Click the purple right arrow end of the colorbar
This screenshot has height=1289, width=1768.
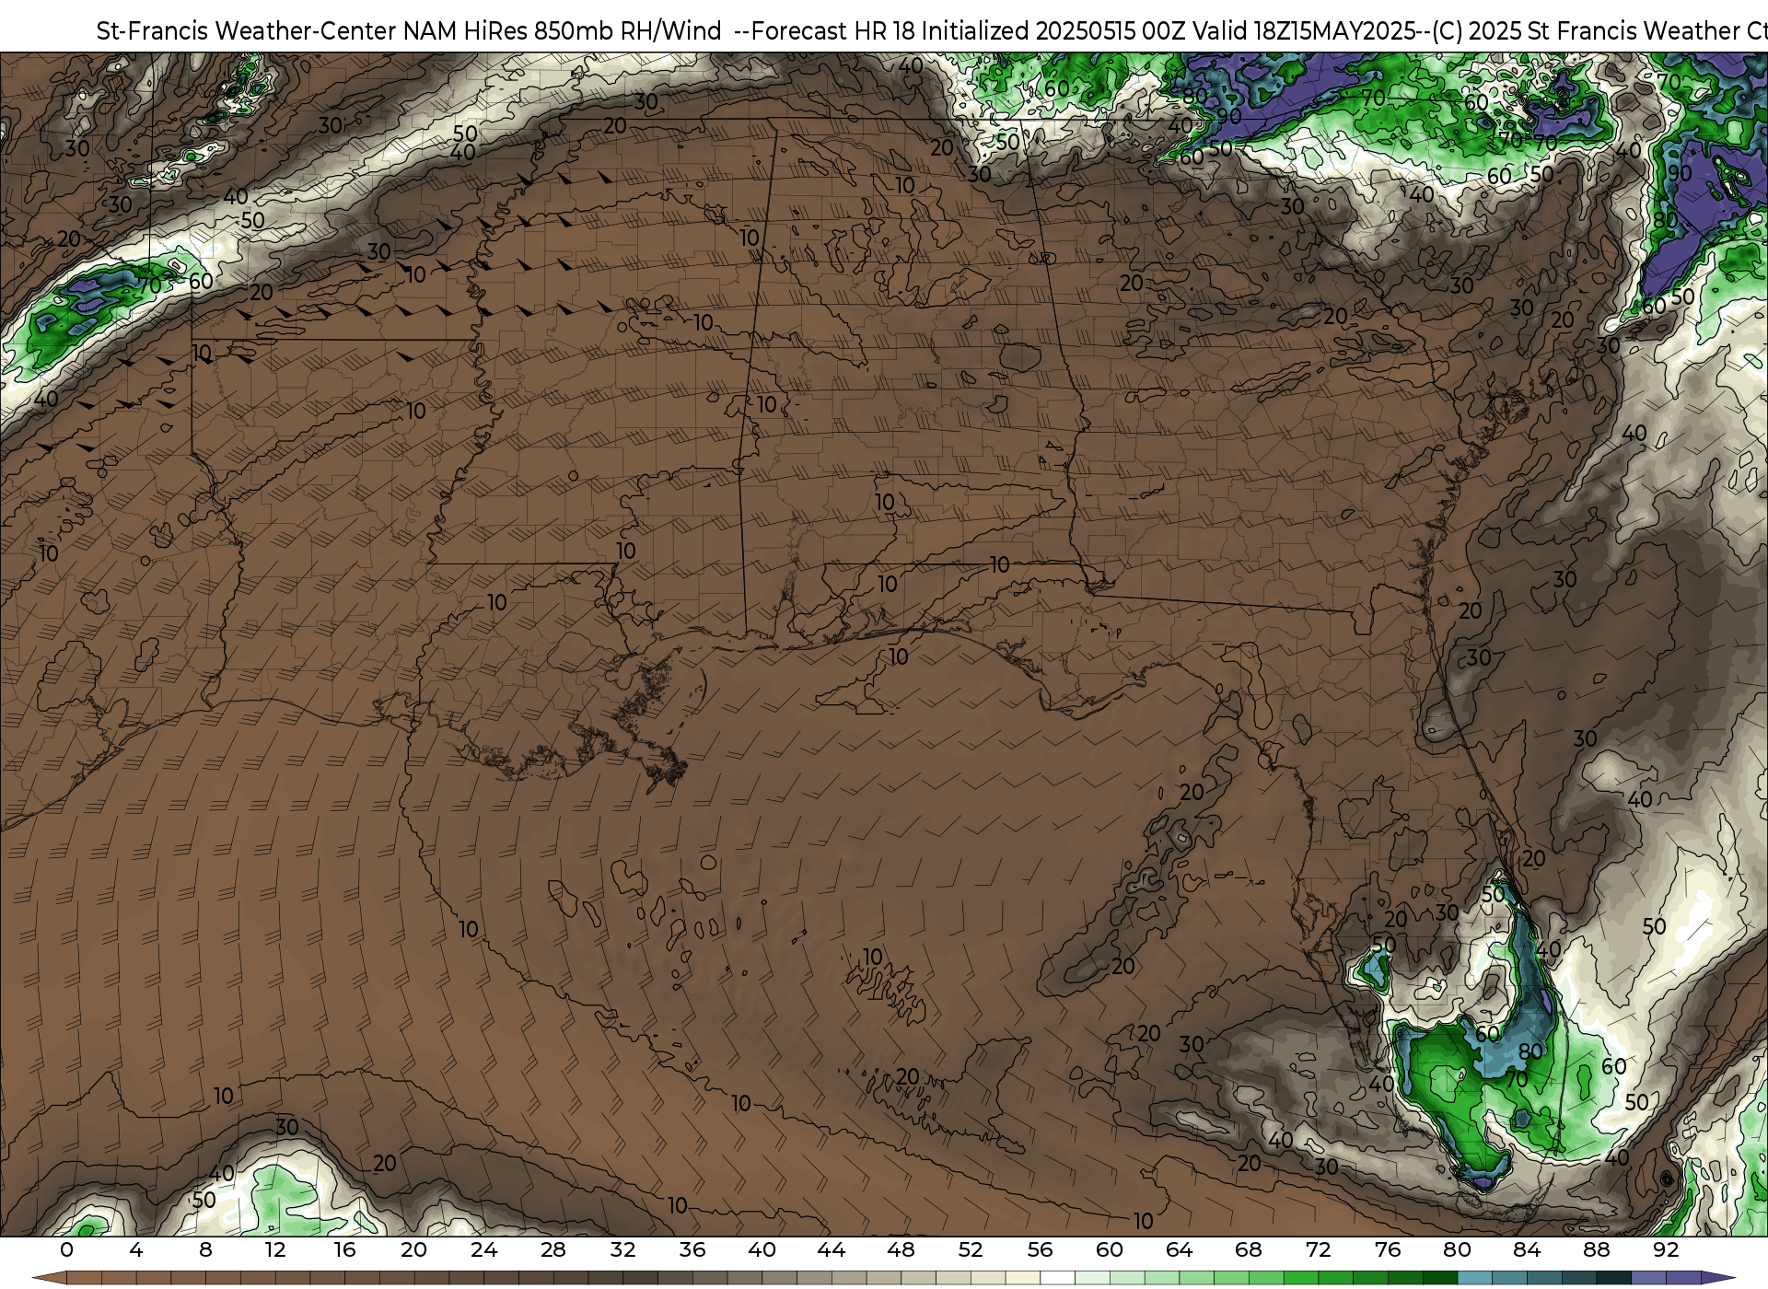pyautogui.click(x=1716, y=1278)
